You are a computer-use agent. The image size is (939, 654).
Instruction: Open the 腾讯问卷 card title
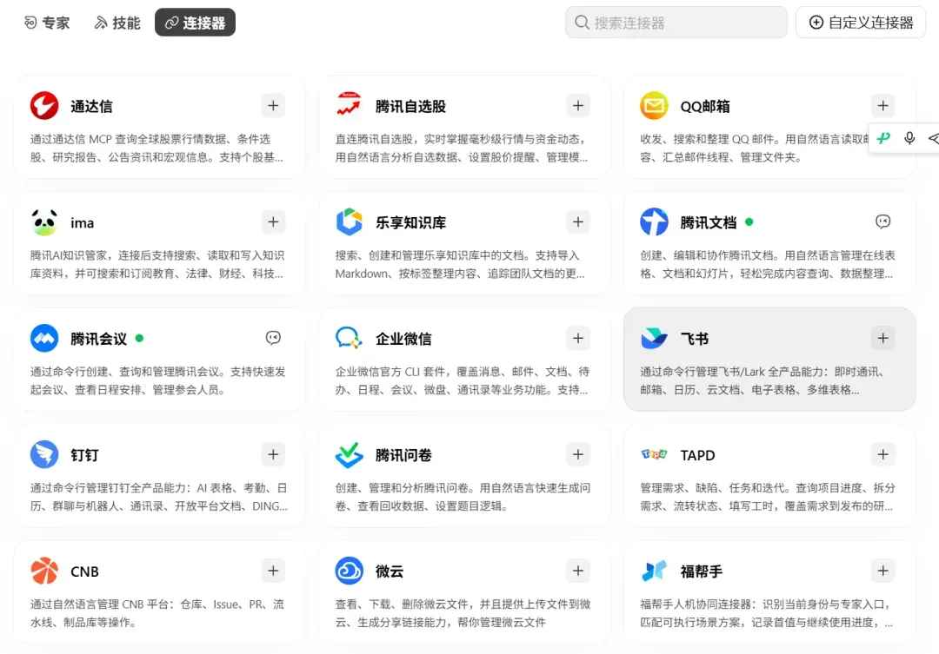click(403, 455)
